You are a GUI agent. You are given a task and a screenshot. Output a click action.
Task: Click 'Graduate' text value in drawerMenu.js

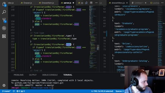127,23
